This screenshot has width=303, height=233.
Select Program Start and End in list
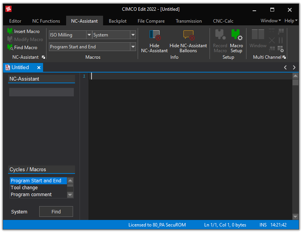coord(38,181)
